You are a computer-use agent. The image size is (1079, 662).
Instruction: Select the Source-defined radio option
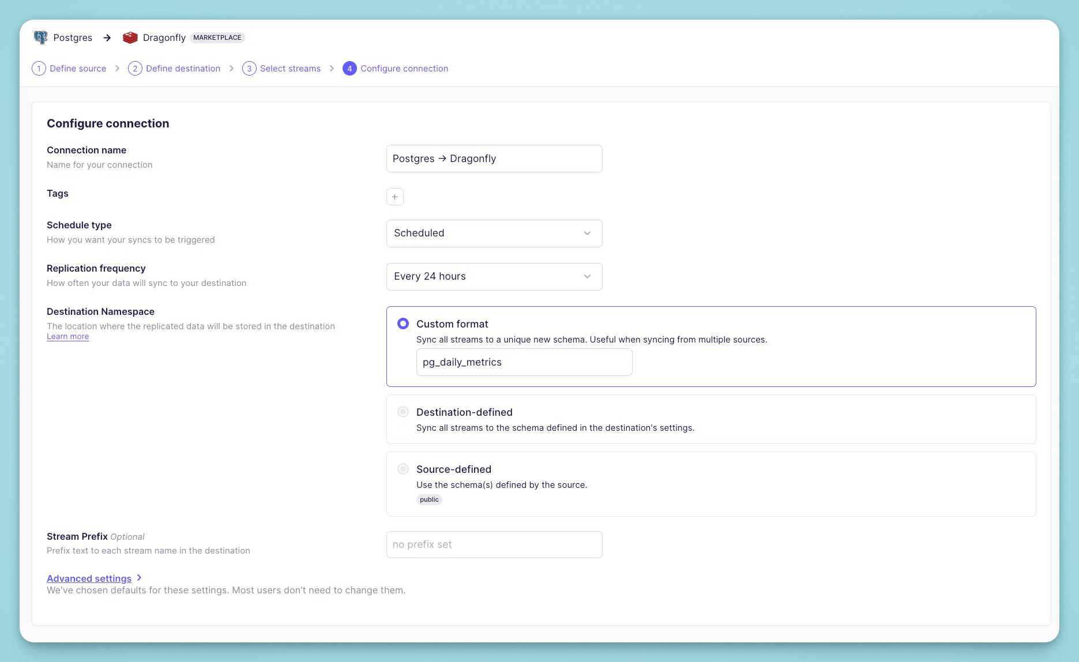(403, 469)
